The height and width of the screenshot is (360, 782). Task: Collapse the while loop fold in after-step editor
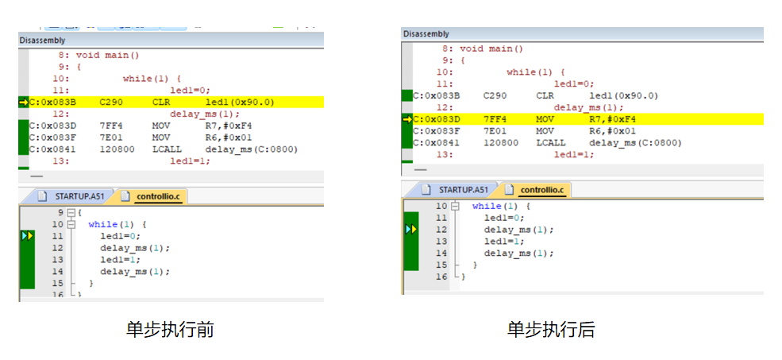click(455, 207)
